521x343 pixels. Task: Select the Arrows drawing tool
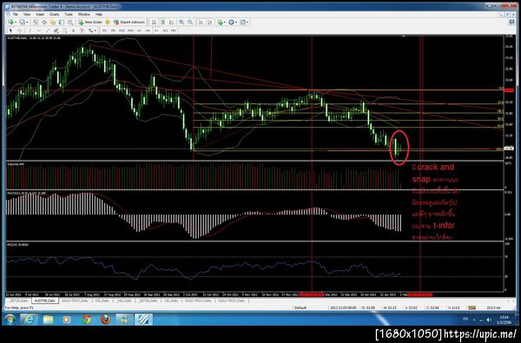[90, 30]
